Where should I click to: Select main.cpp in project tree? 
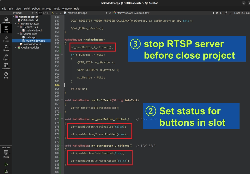pos(31,37)
